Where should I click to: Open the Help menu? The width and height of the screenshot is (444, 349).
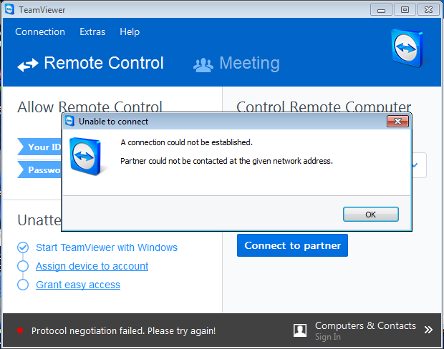point(130,31)
